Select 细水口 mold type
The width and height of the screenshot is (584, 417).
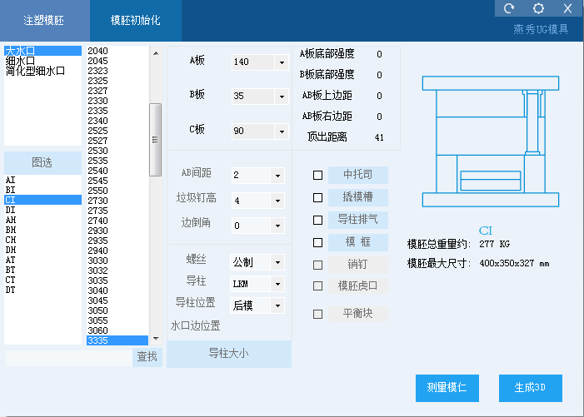(42, 61)
